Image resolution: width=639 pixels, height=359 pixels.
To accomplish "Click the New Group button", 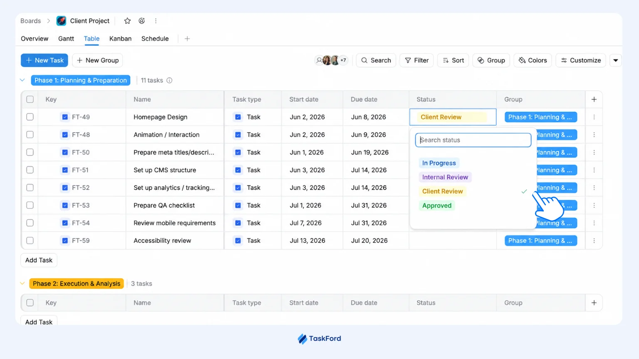I will pos(98,60).
